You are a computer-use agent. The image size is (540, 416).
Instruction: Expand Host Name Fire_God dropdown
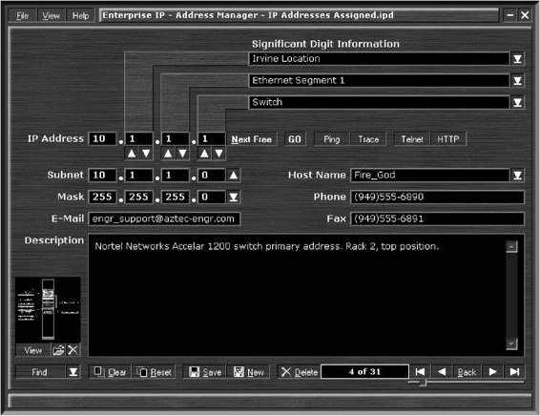(x=517, y=175)
